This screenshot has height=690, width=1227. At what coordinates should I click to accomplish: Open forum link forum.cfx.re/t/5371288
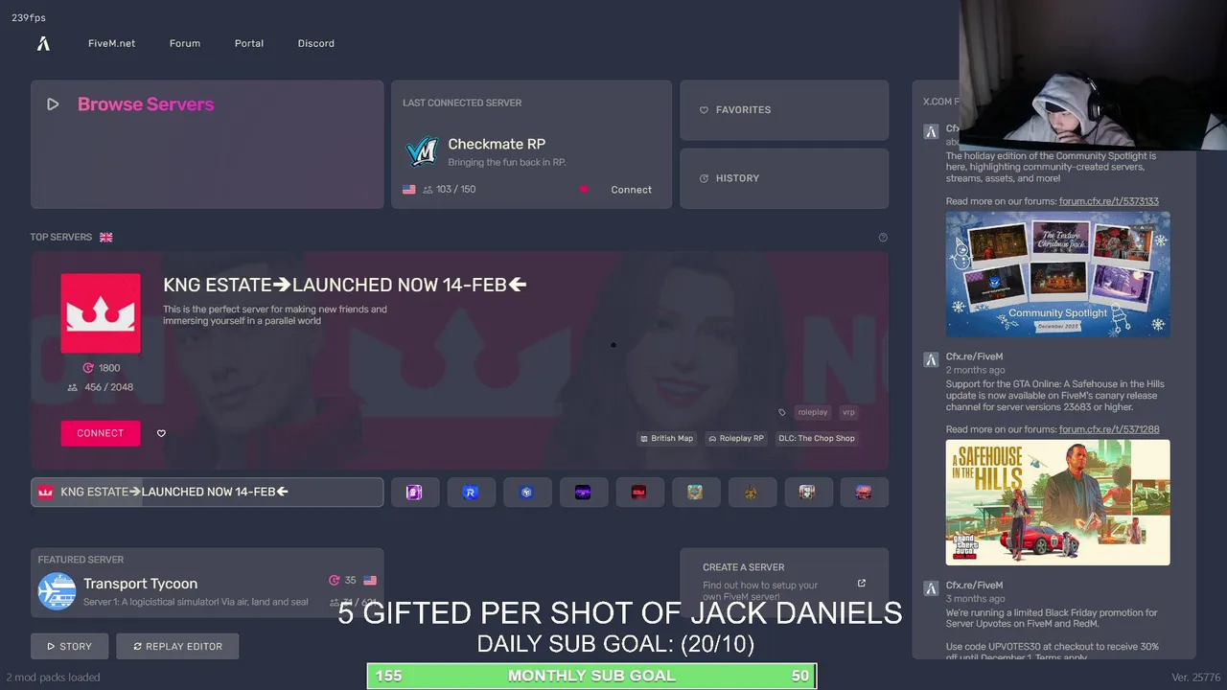tap(1109, 429)
